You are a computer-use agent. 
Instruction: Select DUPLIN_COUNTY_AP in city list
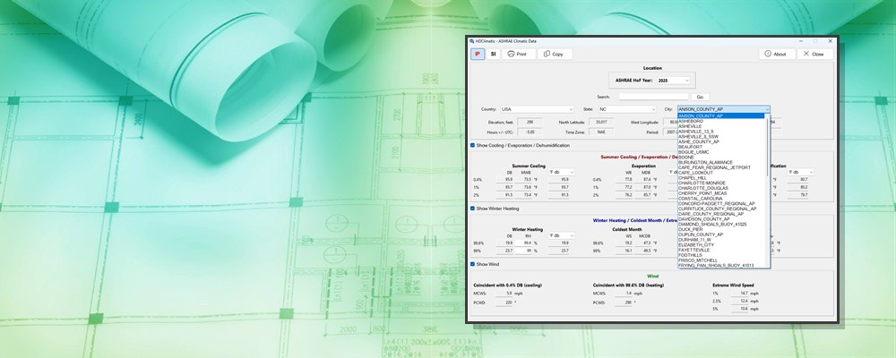click(720, 234)
